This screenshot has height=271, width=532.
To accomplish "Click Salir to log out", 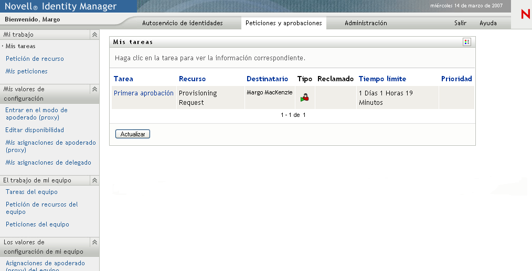I will pyautogui.click(x=461, y=23).
